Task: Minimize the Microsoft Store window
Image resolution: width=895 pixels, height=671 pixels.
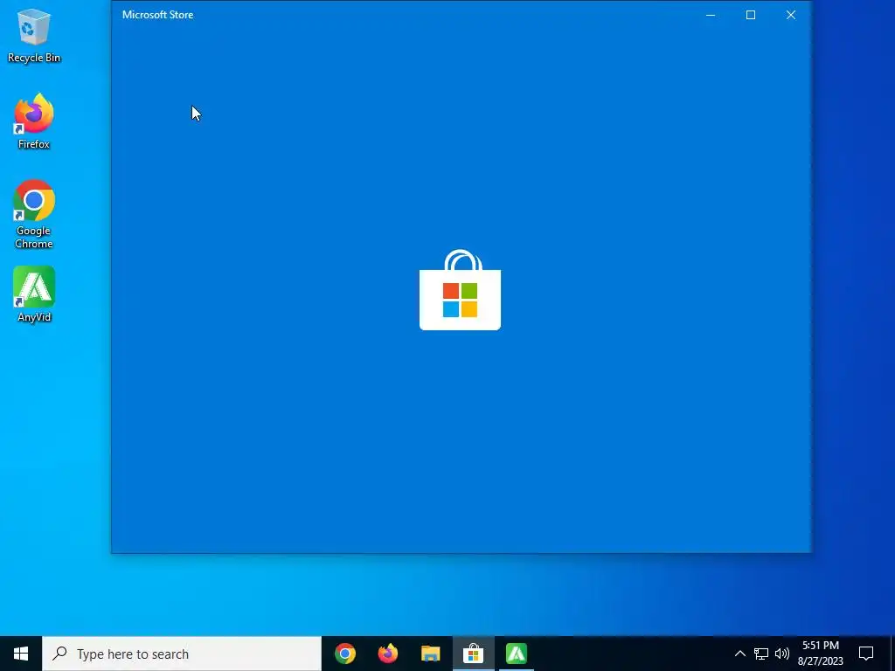Action: tap(711, 15)
